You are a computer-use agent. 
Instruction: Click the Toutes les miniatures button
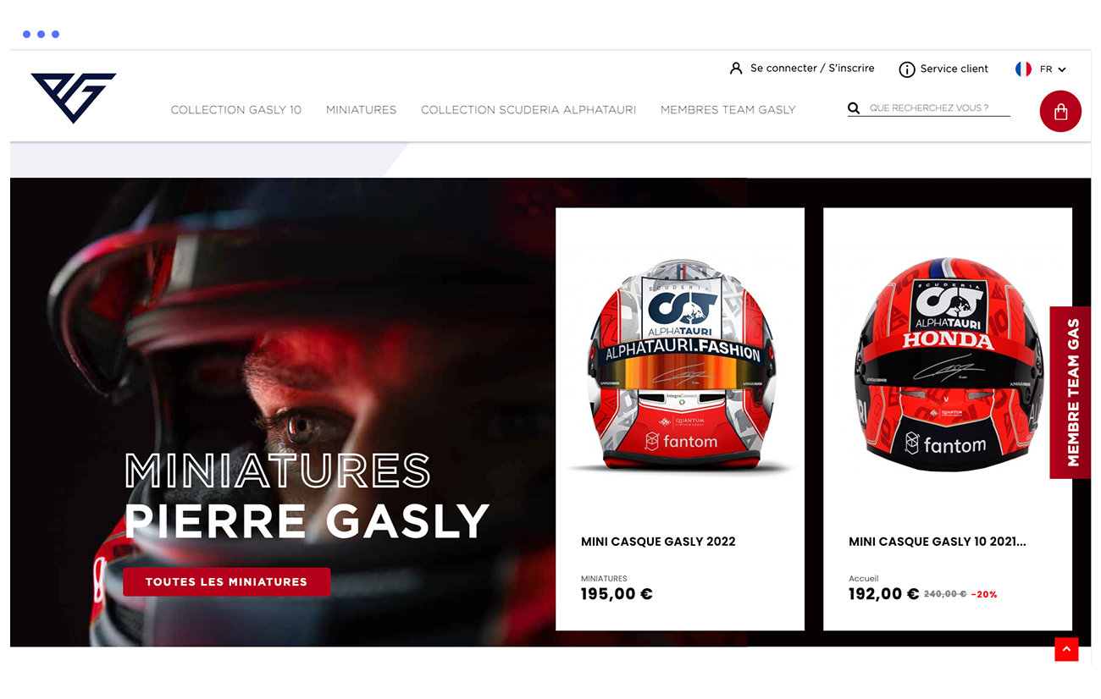coord(226,582)
